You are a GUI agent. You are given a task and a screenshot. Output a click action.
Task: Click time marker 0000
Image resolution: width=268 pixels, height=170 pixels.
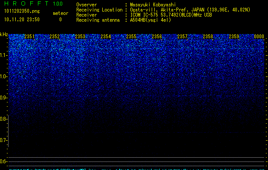pos(259,37)
